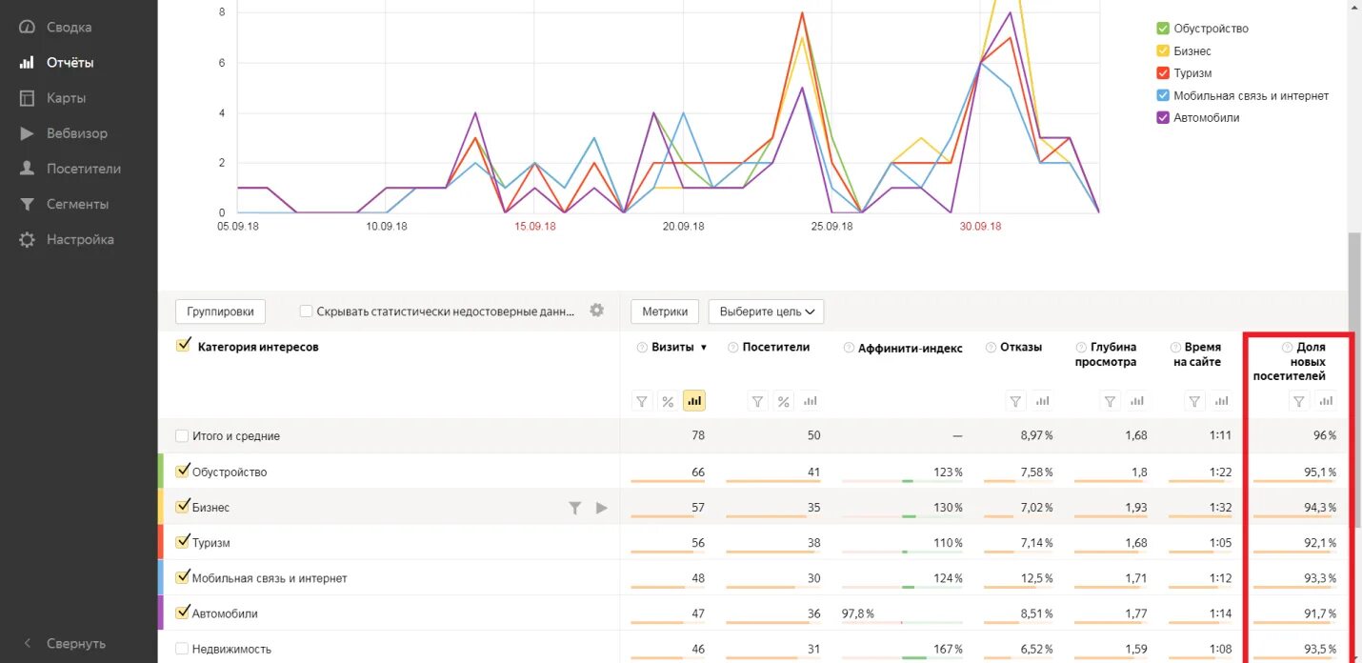The width and height of the screenshot is (1362, 663).
Task: Click the Группировки button
Action: tap(220, 311)
